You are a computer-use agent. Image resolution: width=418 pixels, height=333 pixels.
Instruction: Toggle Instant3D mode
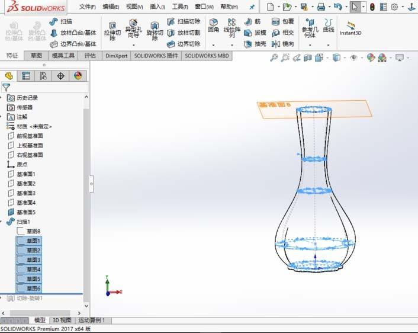pyautogui.click(x=351, y=28)
